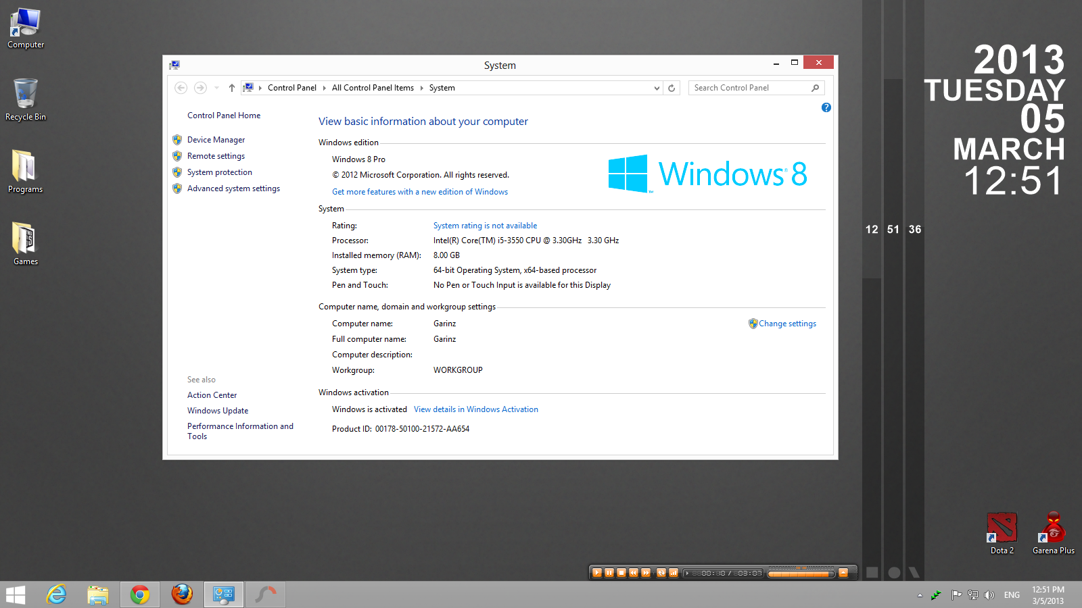Click 'Get more features with a new edition' link
The height and width of the screenshot is (608, 1082).
point(420,192)
